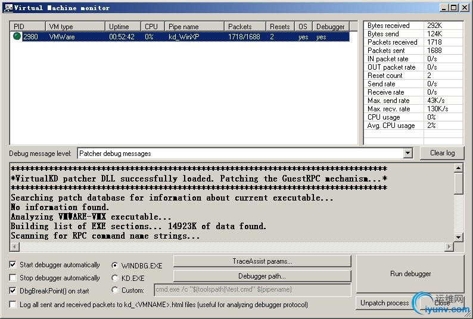Click the 1718/1688 packets cell
The width and height of the screenshot is (473, 319).
point(244,37)
